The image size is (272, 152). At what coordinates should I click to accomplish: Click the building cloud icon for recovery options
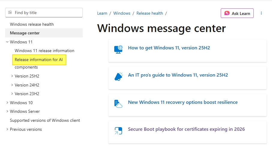(118, 104)
